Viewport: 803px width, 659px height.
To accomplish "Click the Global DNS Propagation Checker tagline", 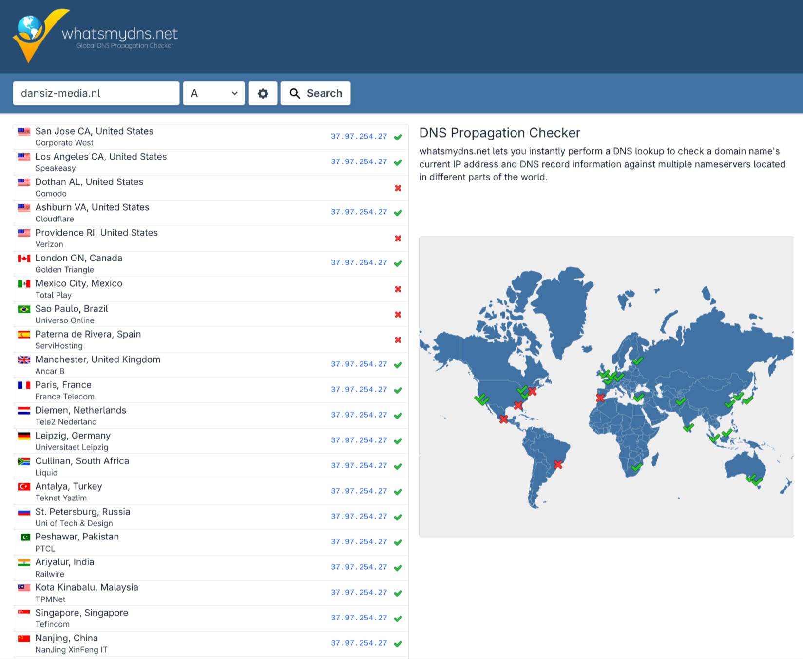I will [125, 46].
